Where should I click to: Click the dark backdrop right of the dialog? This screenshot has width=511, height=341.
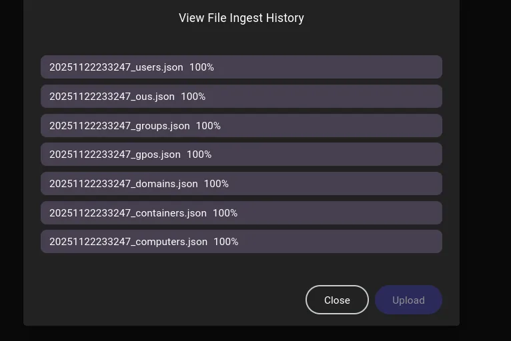pyautogui.click(x=485, y=167)
